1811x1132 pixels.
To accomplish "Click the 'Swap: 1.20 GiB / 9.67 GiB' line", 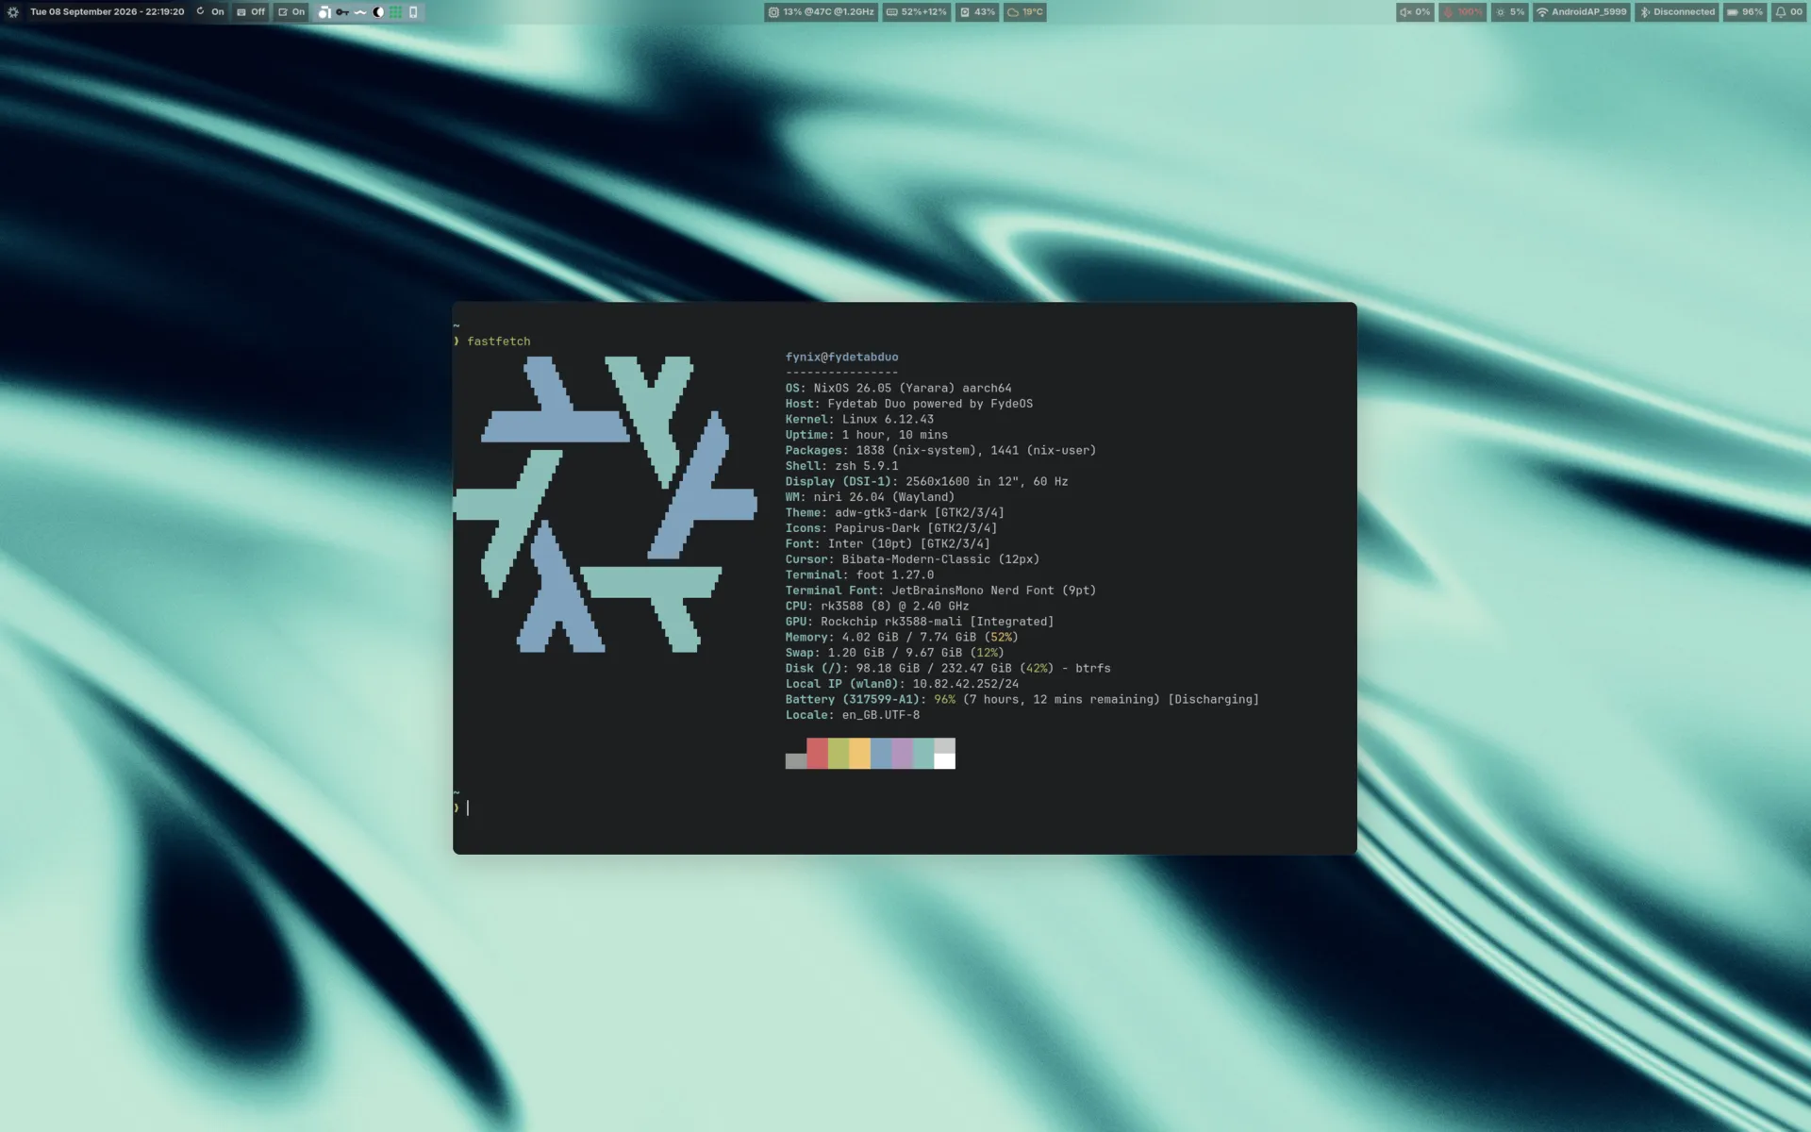I will coord(895,653).
